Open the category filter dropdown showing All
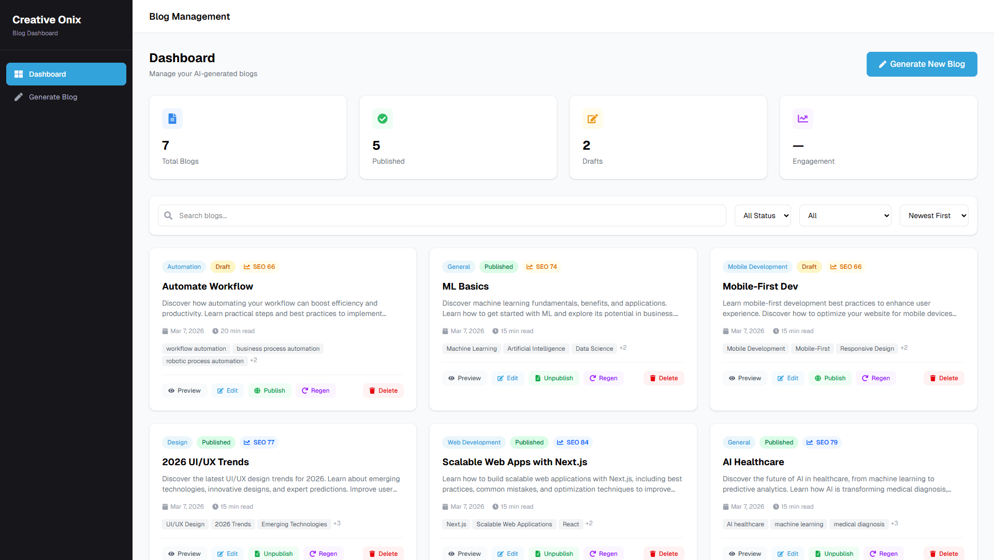Image resolution: width=994 pixels, height=560 pixels. pyautogui.click(x=845, y=216)
